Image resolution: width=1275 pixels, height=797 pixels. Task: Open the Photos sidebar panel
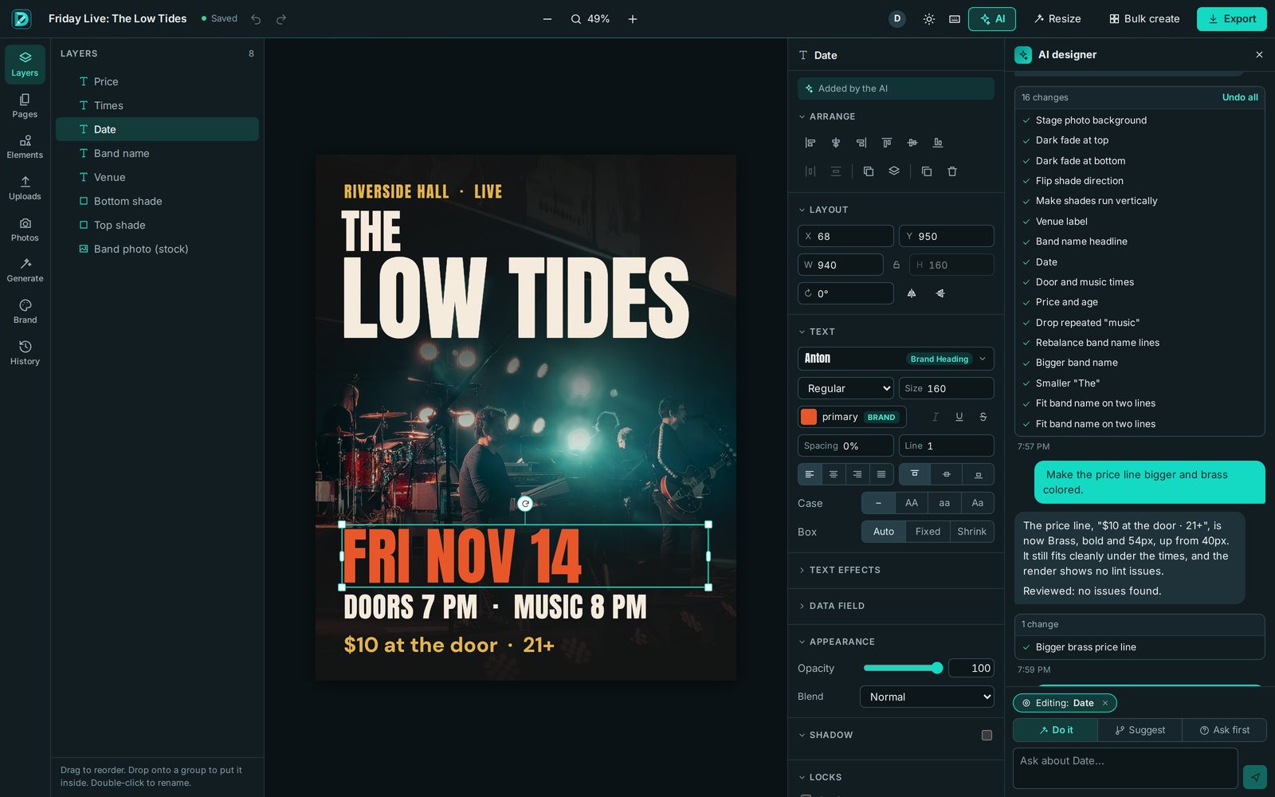(x=25, y=230)
